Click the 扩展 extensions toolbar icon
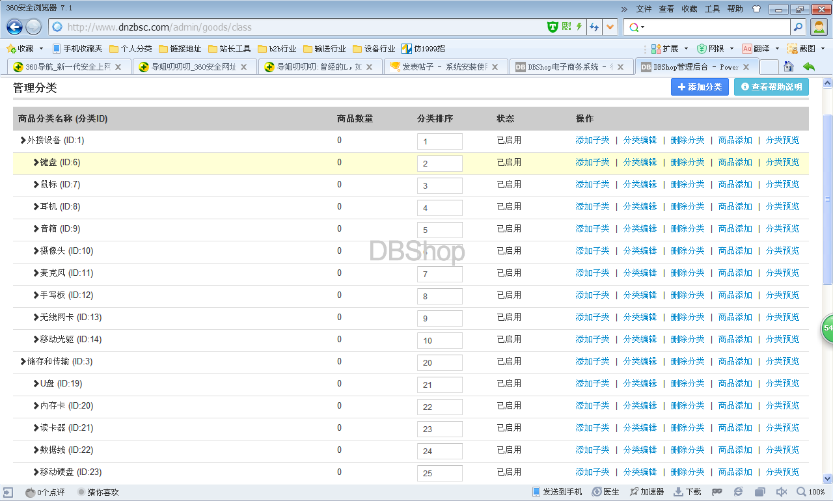 pyautogui.click(x=665, y=49)
